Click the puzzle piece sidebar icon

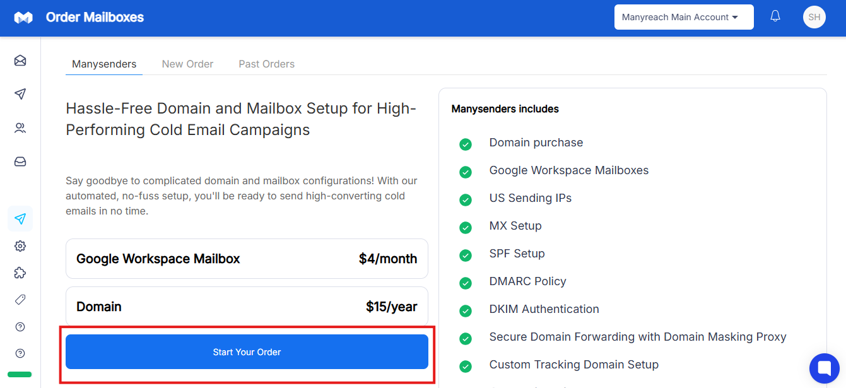point(20,273)
